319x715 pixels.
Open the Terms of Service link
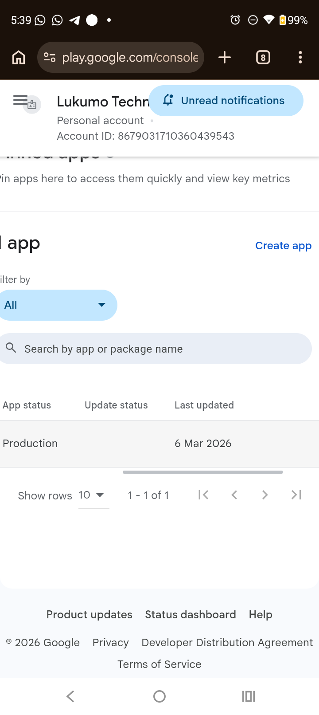pyautogui.click(x=159, y=664)
